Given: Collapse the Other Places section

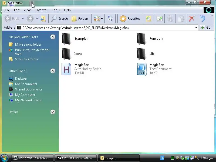Looking at the screenshot, I should click(x=53, y=71).
